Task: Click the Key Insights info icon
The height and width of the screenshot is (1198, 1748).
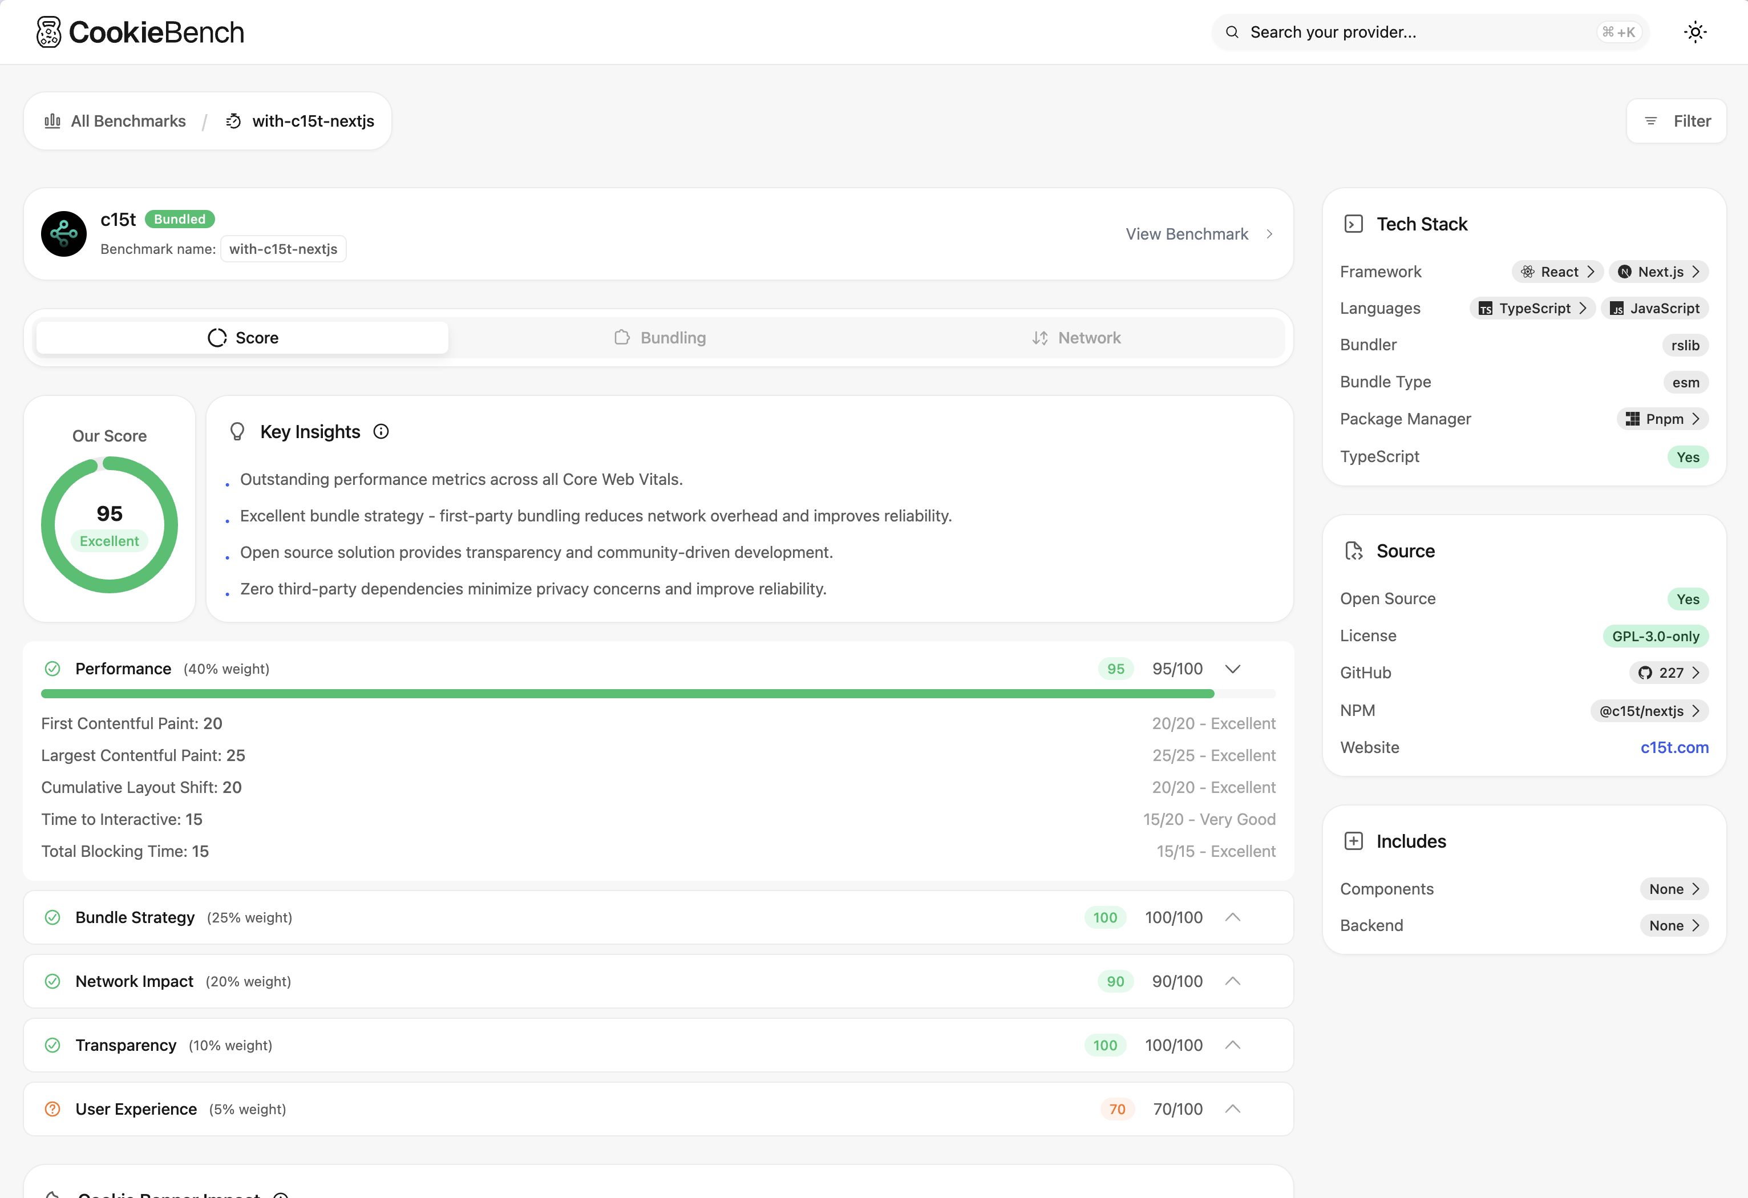Action: pos(381,432)
